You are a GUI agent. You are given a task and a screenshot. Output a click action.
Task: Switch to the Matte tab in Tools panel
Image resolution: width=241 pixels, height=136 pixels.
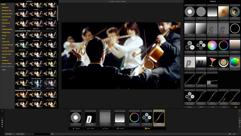click(201, 107)
